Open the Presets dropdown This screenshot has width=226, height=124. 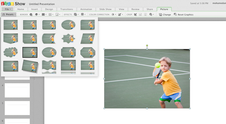pos(9,14)
